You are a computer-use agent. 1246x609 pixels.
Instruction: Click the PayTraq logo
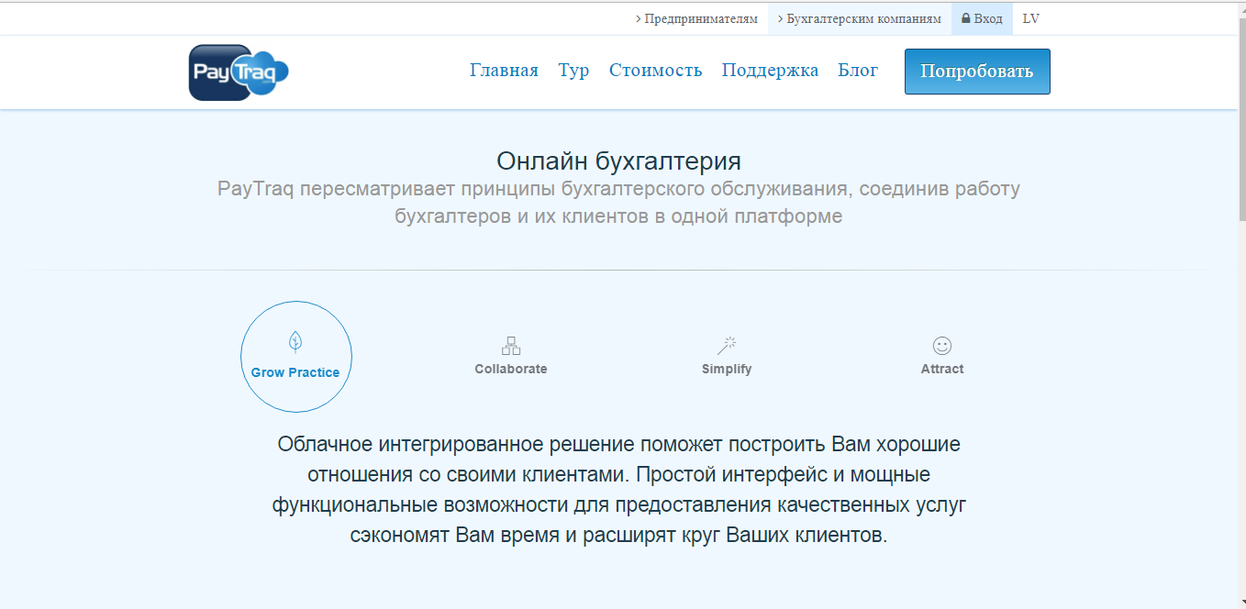[239, 72]
